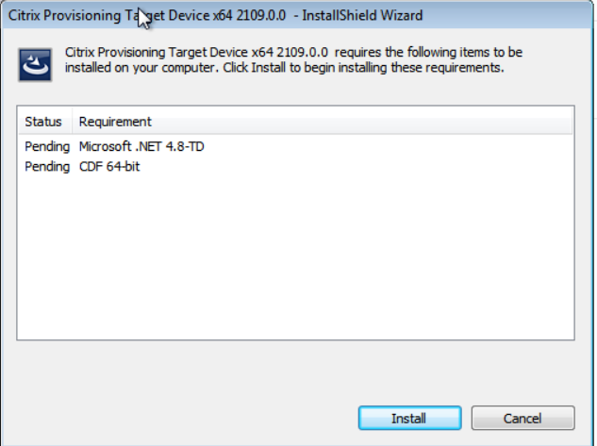Viewport: 597px width, 446px height.
Task: Click the Requirement column header
Action: coord(115,122)
